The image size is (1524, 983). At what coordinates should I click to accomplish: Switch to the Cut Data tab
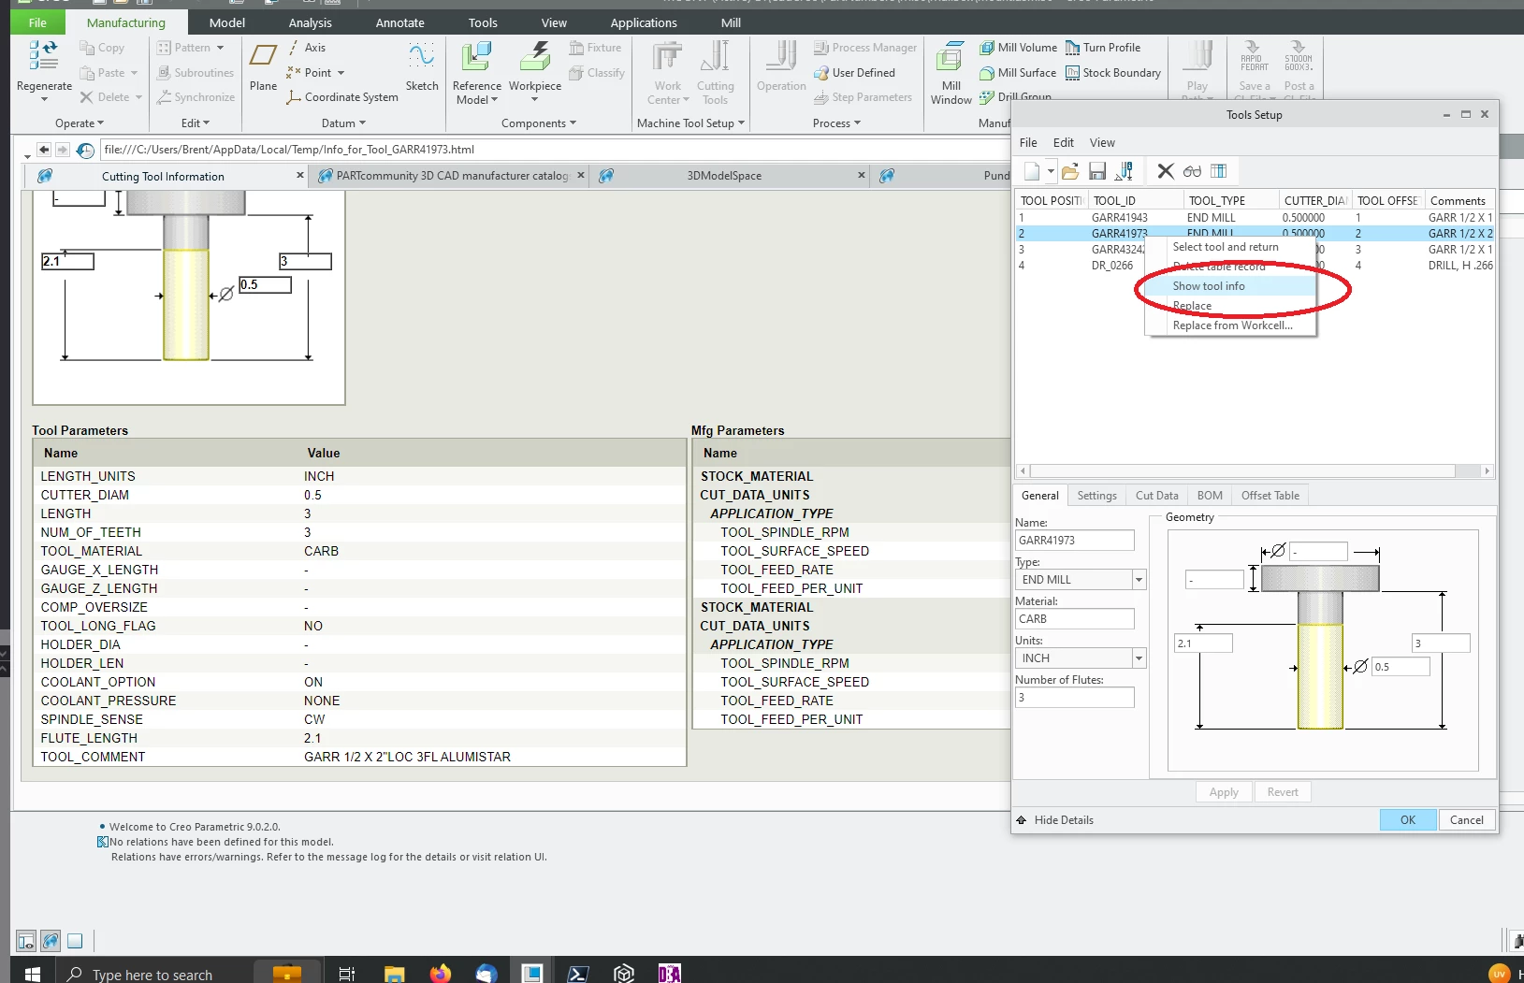(1156, 496)
